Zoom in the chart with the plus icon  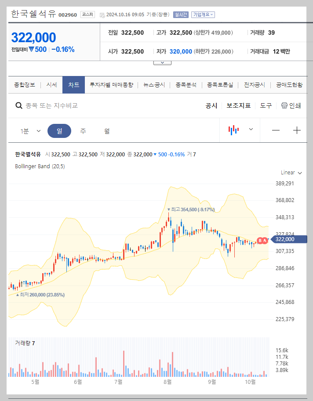[297, 130]
